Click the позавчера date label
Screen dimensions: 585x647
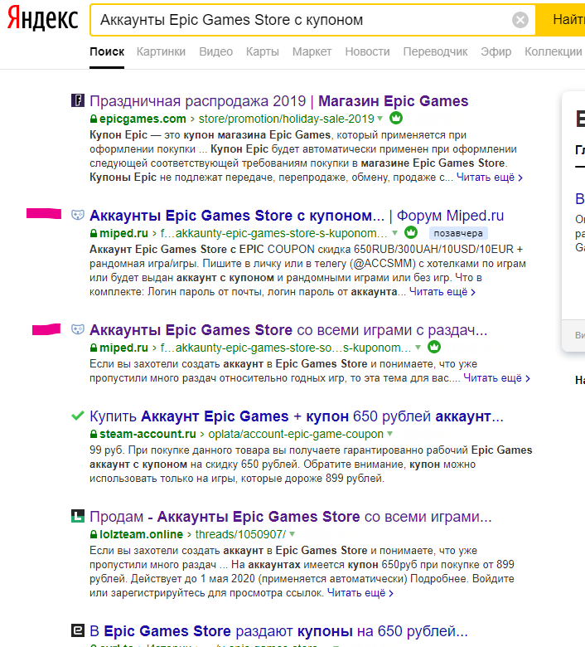coord(458,233)
